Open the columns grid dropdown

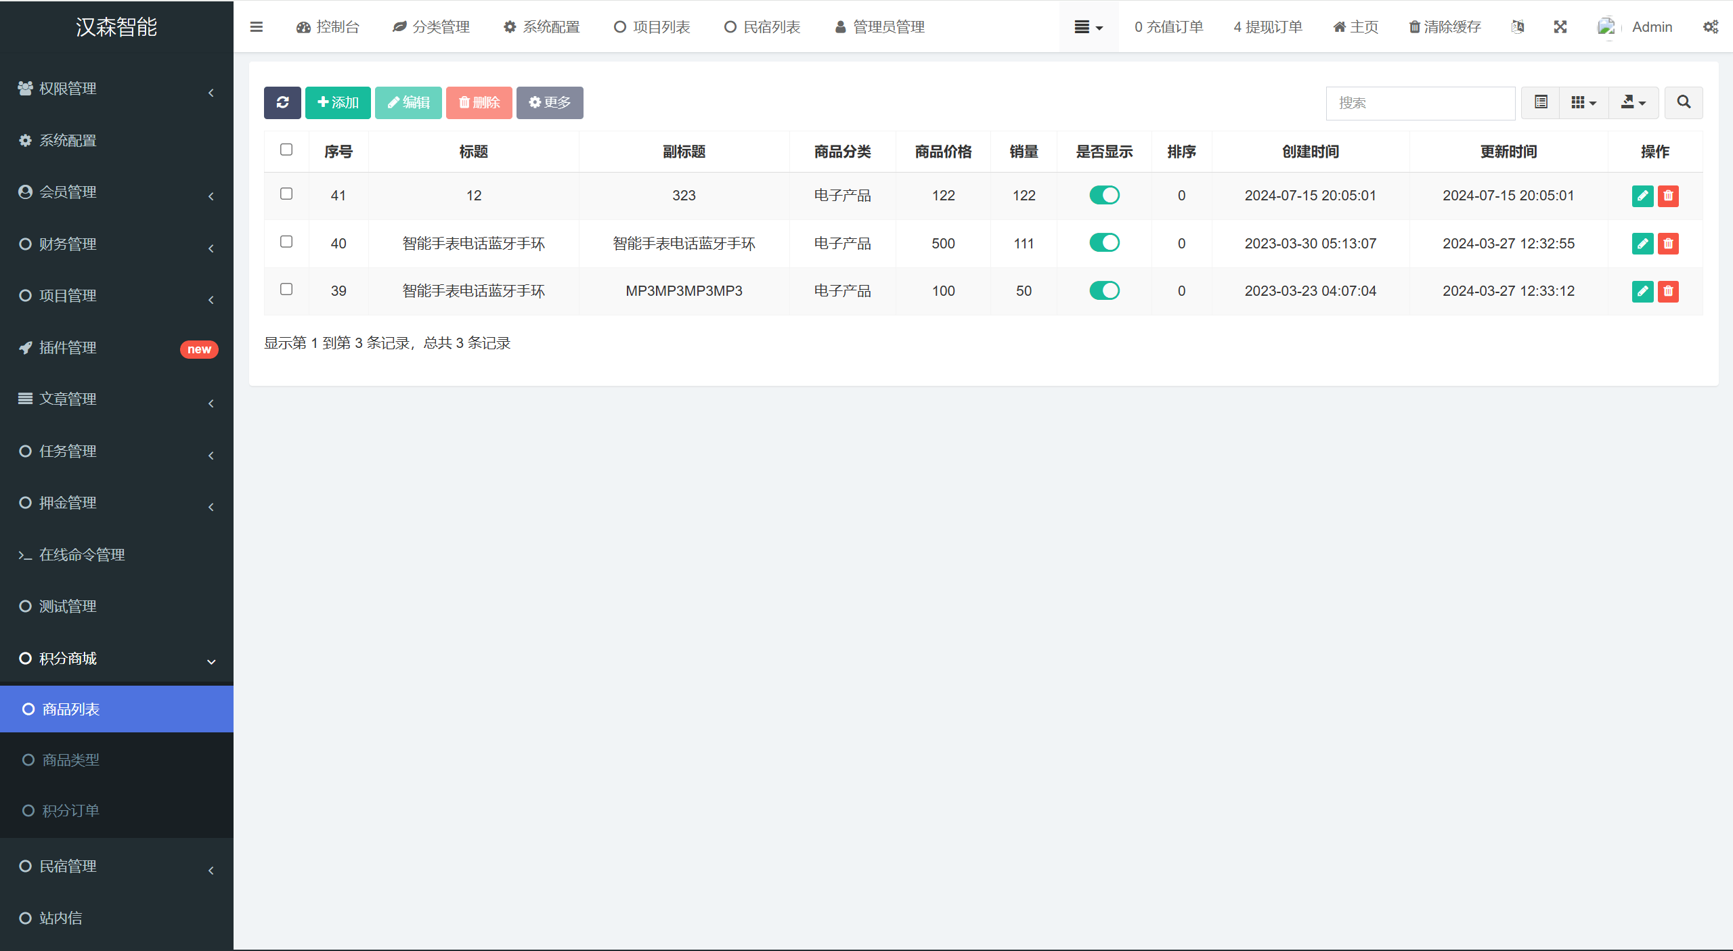1583,103
